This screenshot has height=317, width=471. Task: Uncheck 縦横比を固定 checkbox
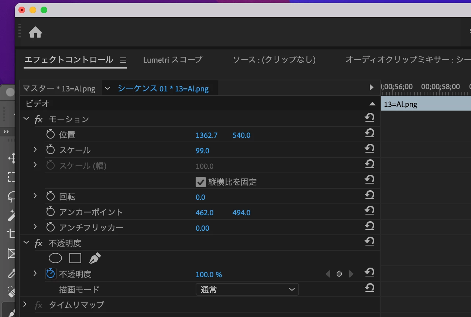(200, 182)
